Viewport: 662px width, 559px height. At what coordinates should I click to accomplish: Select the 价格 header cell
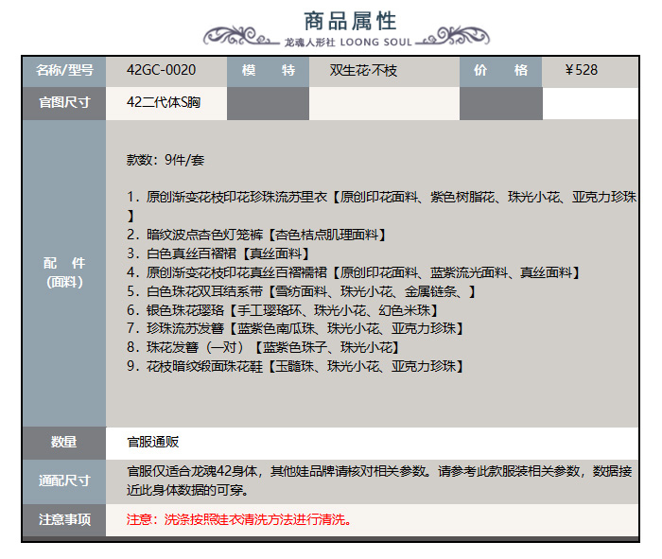point(500,70)
